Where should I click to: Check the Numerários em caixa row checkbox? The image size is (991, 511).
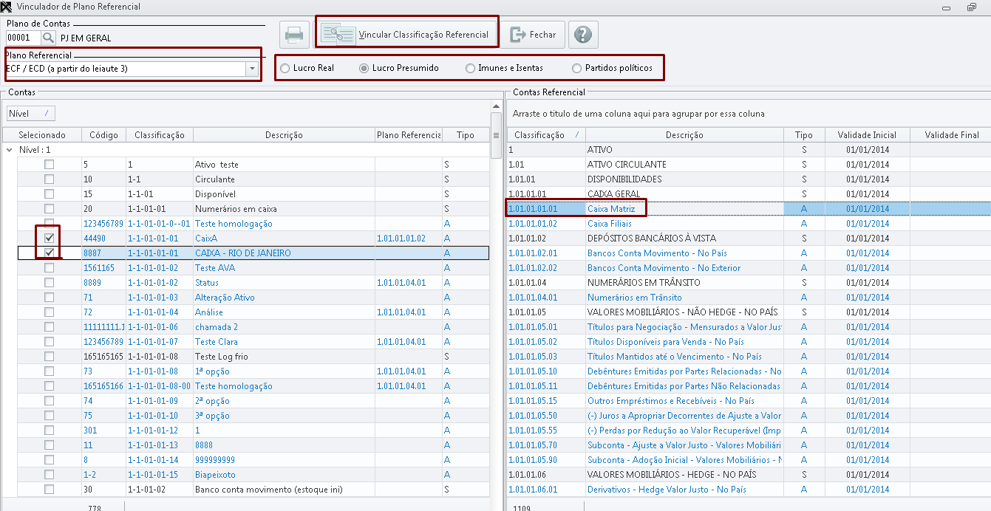click(49, 209)
